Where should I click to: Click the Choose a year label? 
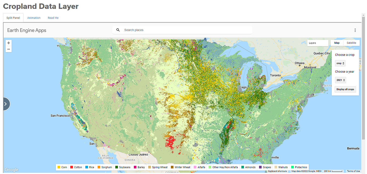pyautogui.click(x=345, y=72)
